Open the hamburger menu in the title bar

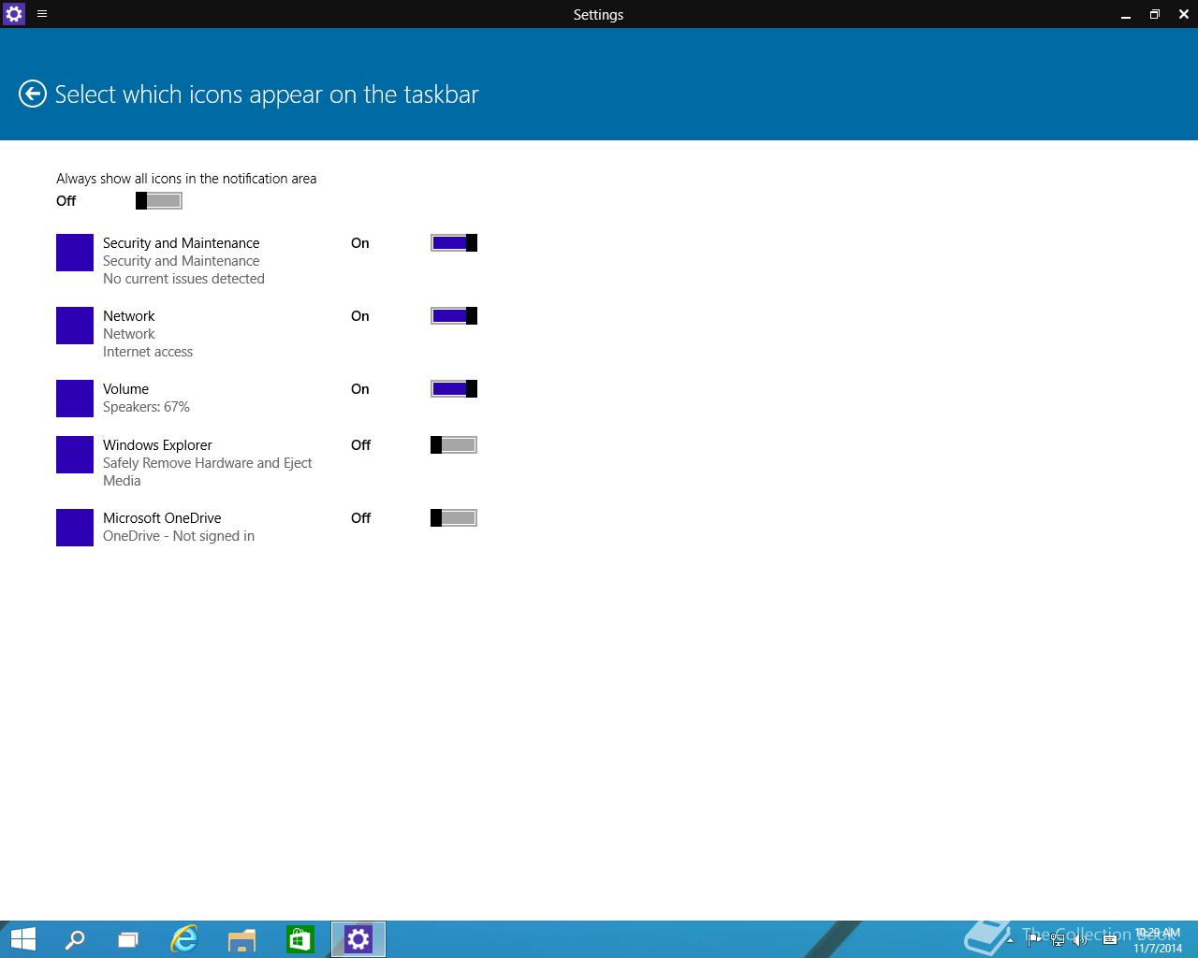42,14
